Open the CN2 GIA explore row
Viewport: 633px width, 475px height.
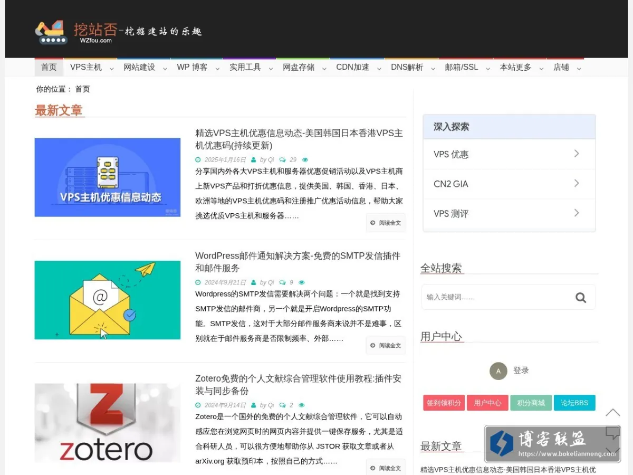509,184
